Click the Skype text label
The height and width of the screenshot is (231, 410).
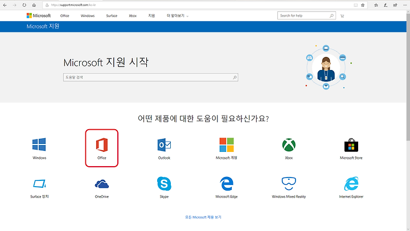coord(164,196)
